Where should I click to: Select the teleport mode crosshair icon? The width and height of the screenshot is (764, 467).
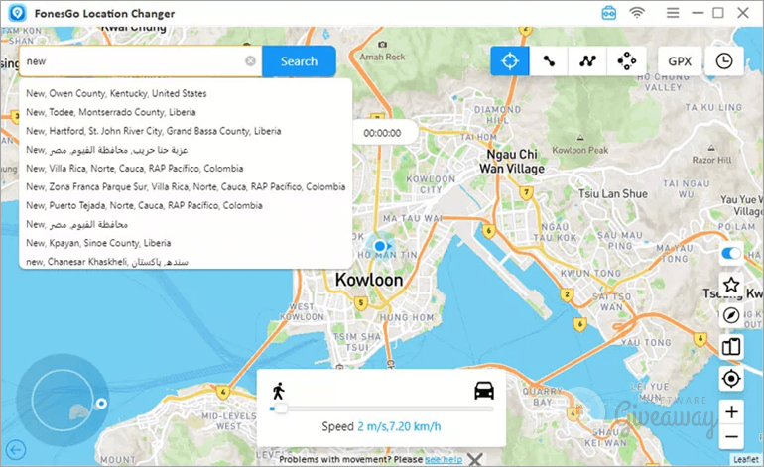pos(510,61)
